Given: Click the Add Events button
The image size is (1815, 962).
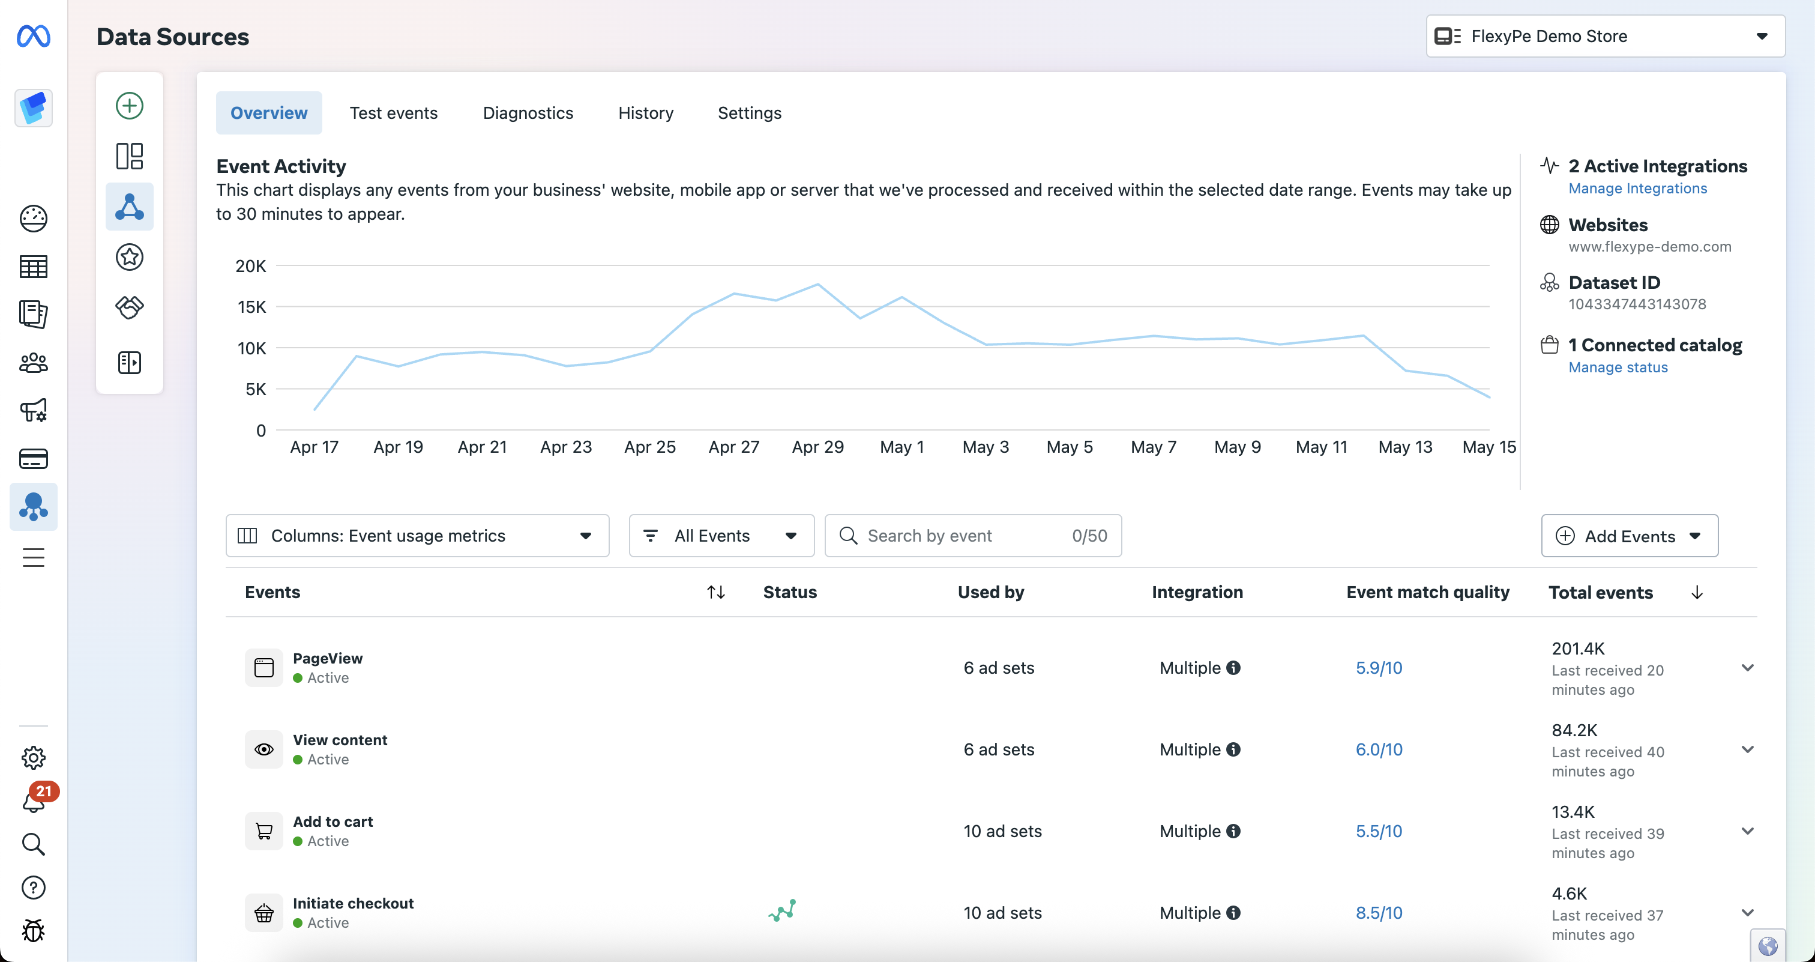Looking at the screenshot, I should click(1629, 536).
